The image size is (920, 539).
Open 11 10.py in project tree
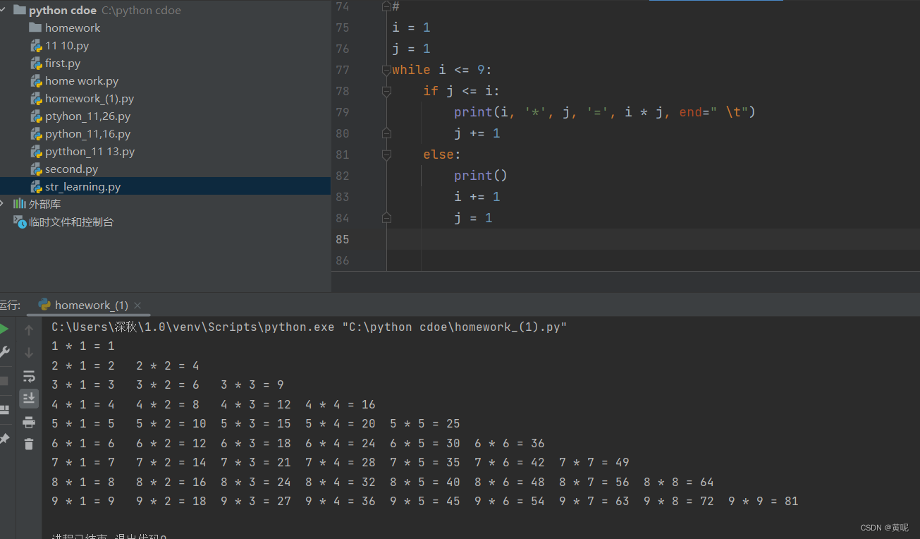(x=67, y=45)
